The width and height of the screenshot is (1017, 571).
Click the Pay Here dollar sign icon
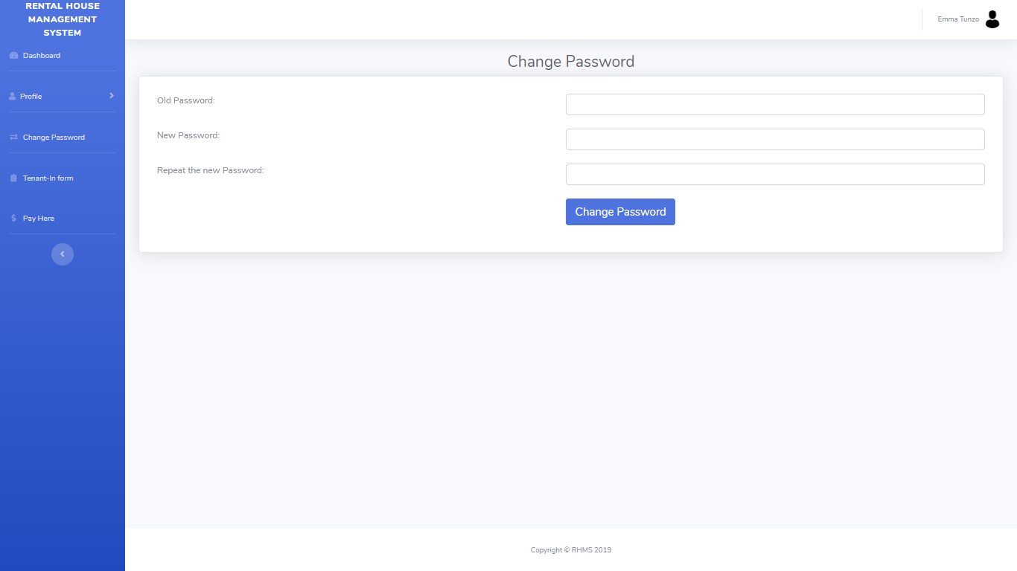click(13, 219)
